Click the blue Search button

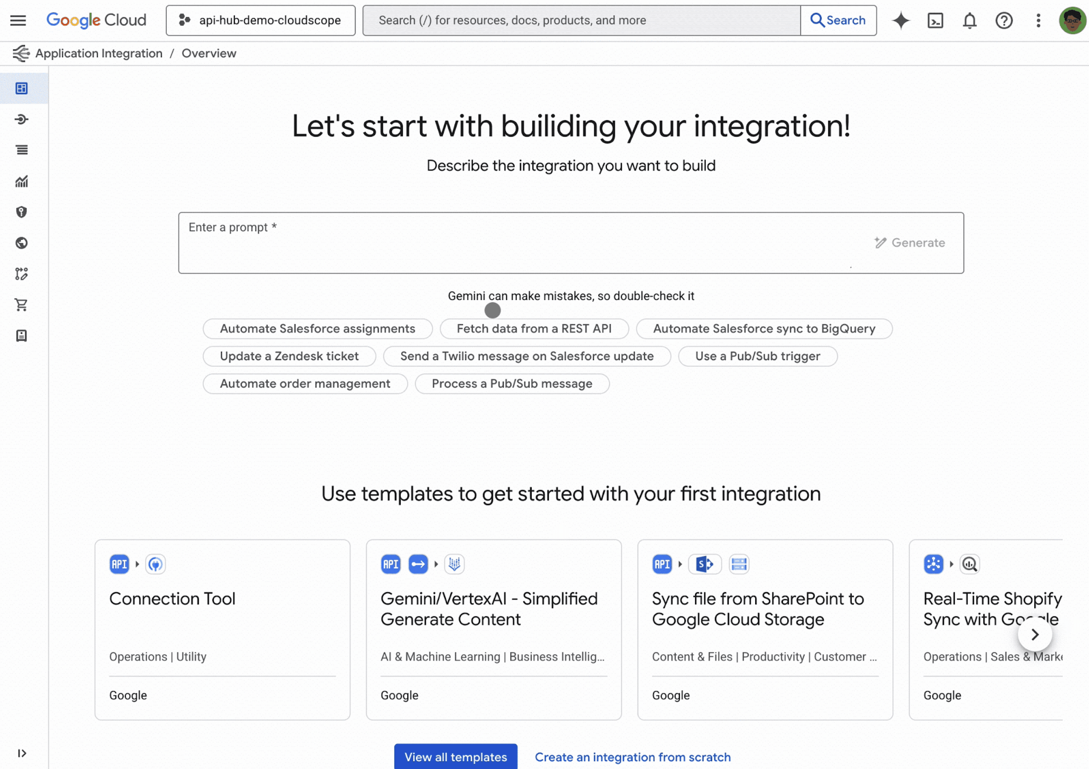838,20
